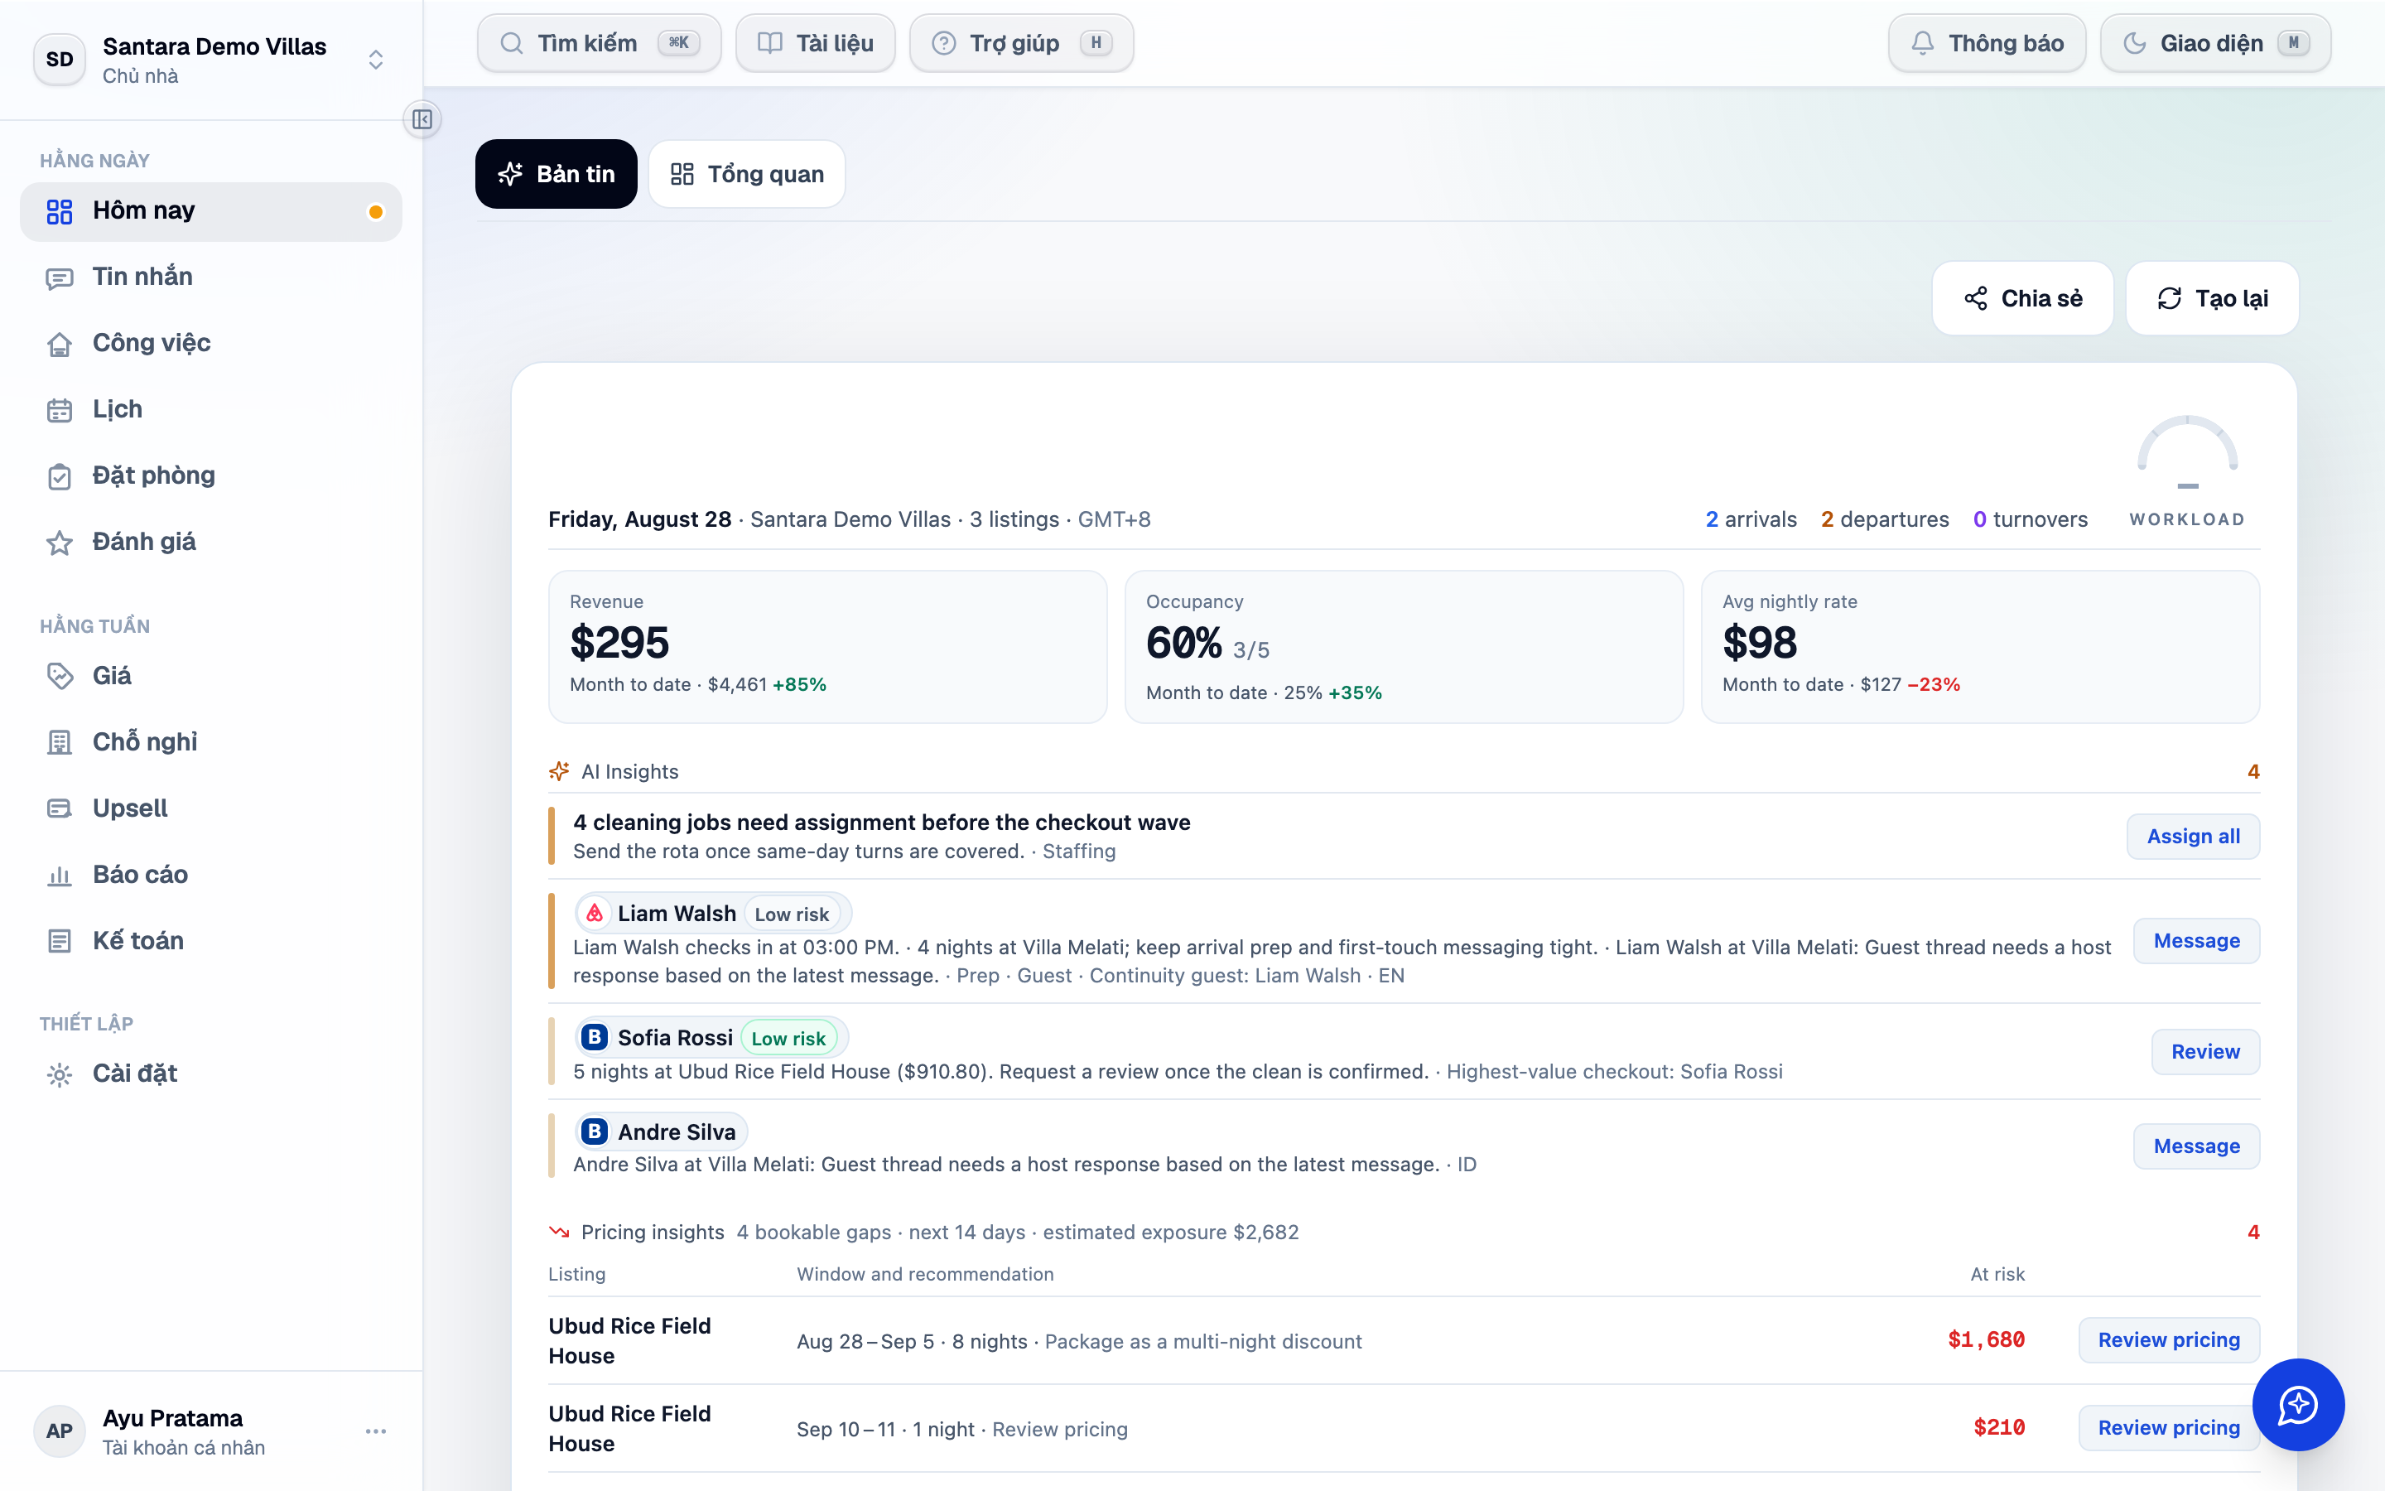Open Tài liệu documentation
The height and width of the screenshot is (1491, 2385).
coord(815,43)
